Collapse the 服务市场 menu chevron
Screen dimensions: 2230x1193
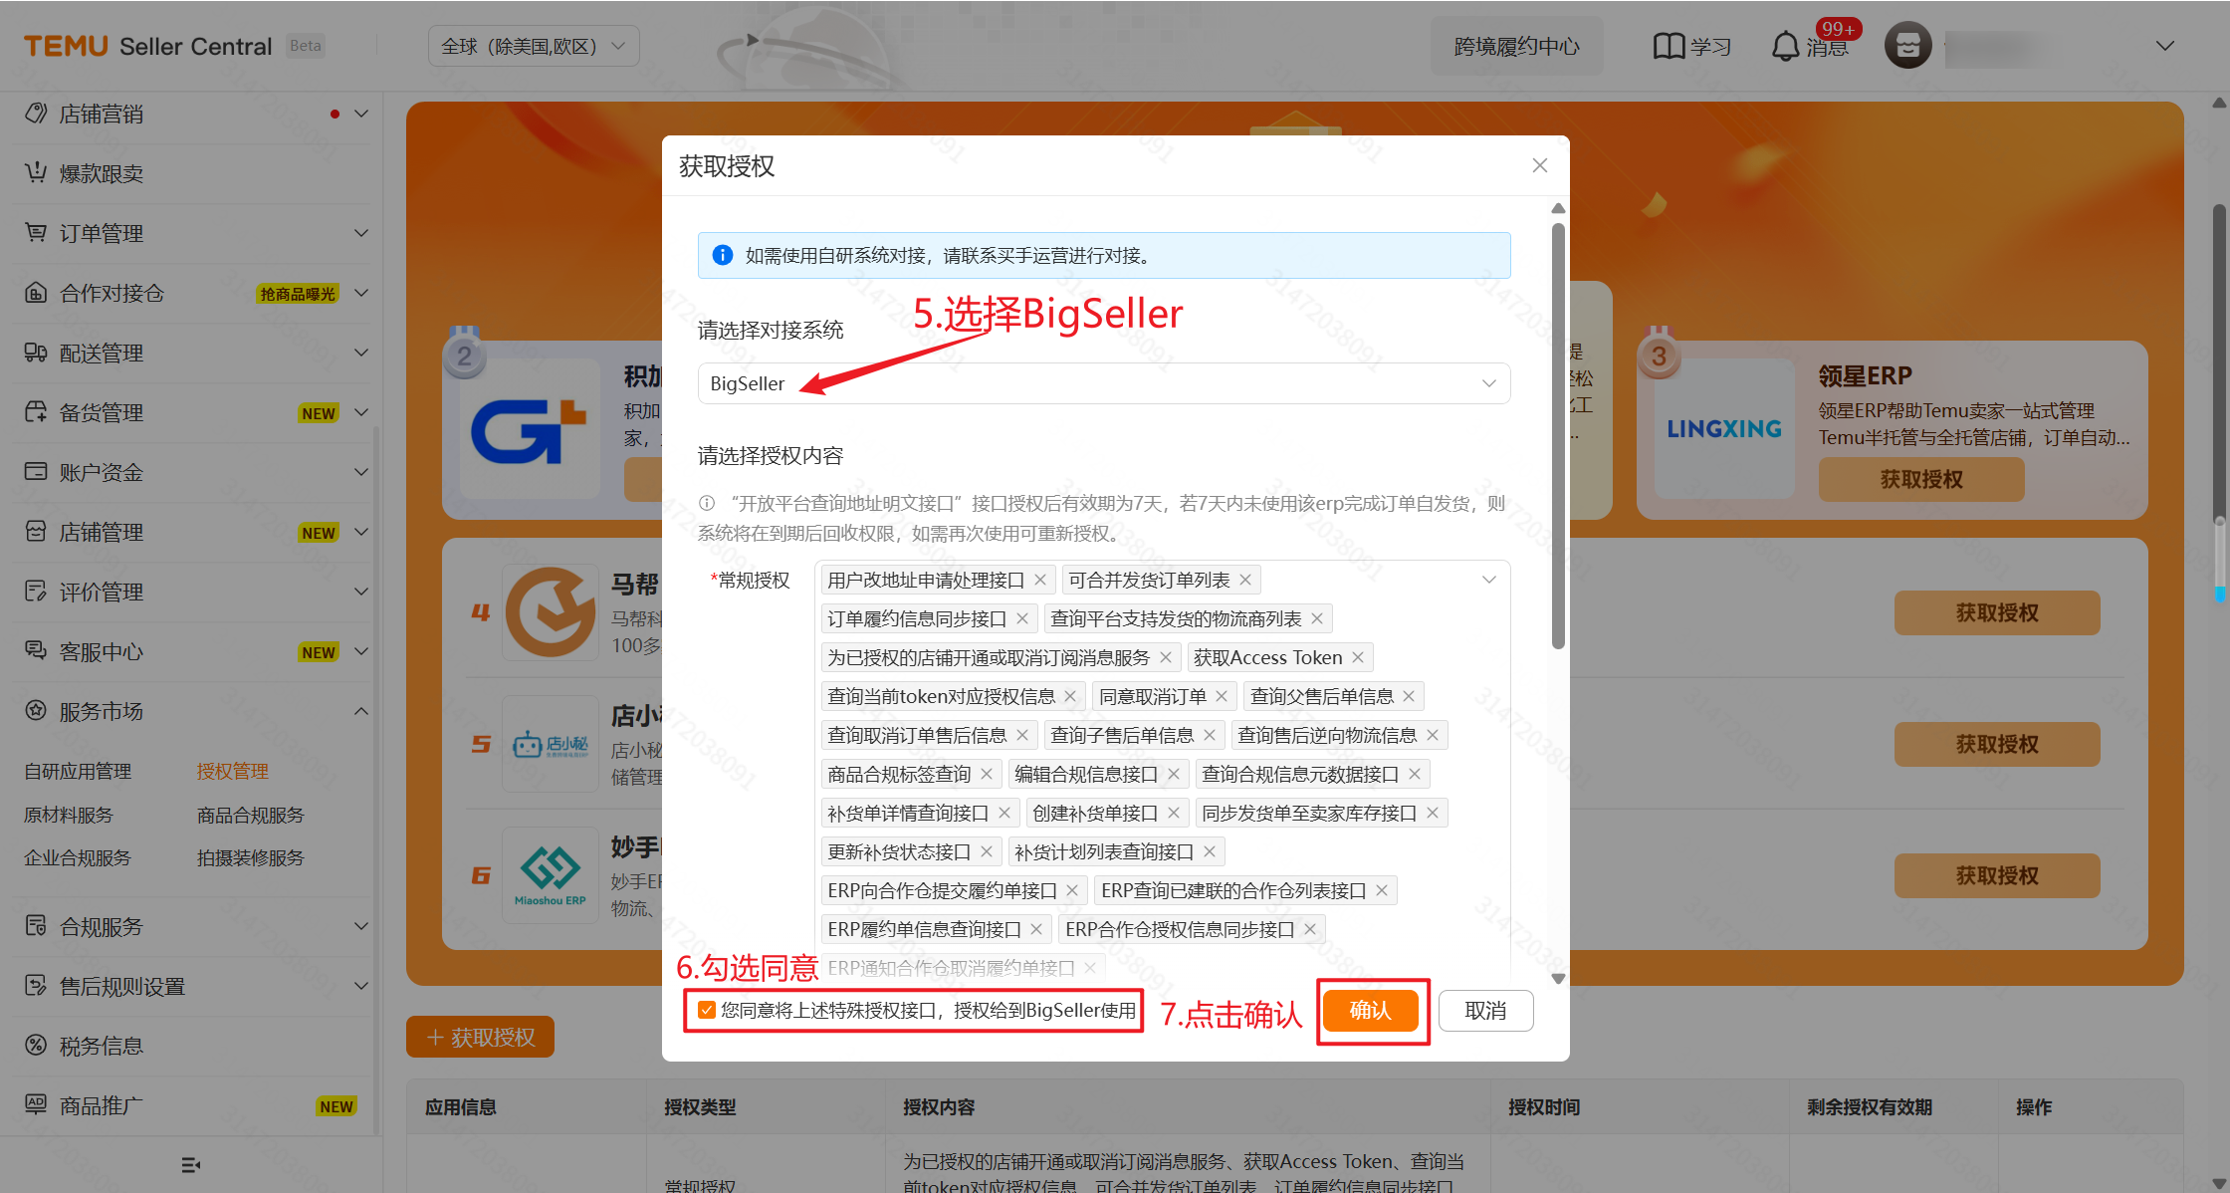pyautogui.click(x=361, y=711)
